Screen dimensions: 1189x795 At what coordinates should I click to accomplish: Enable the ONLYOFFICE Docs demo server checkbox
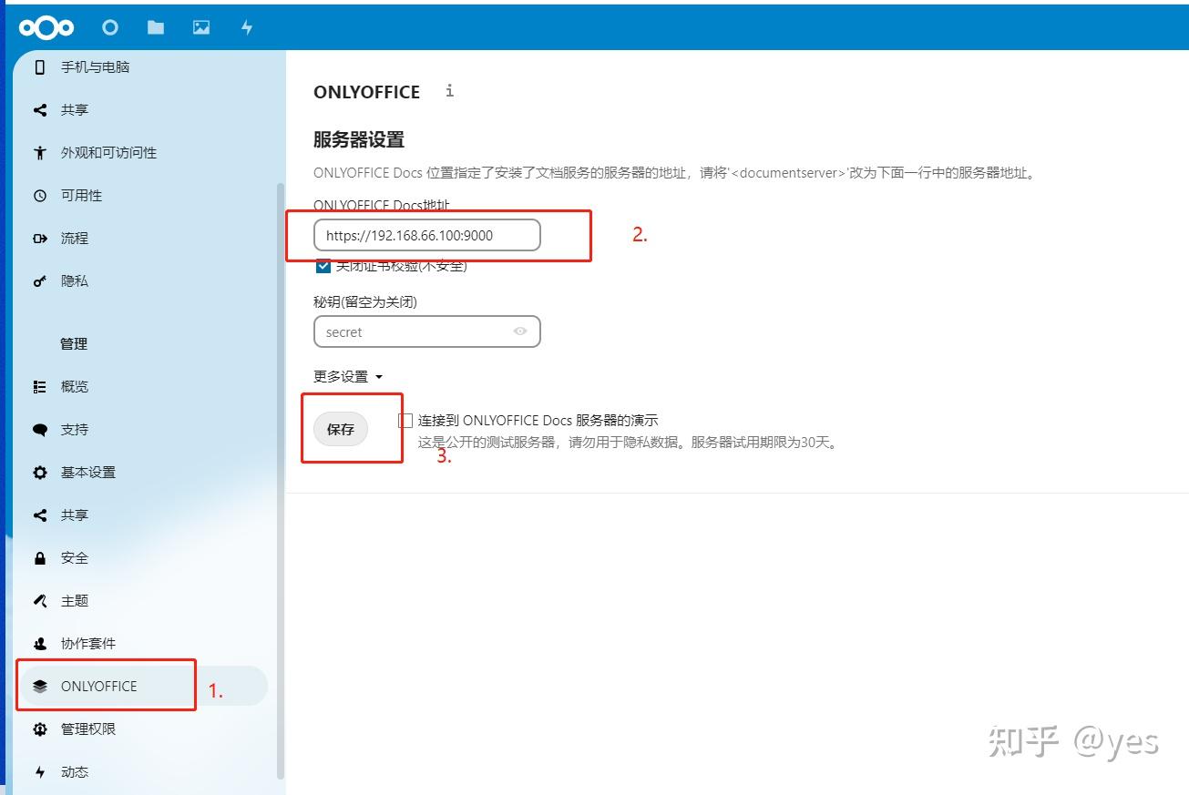tap(405, 420)
